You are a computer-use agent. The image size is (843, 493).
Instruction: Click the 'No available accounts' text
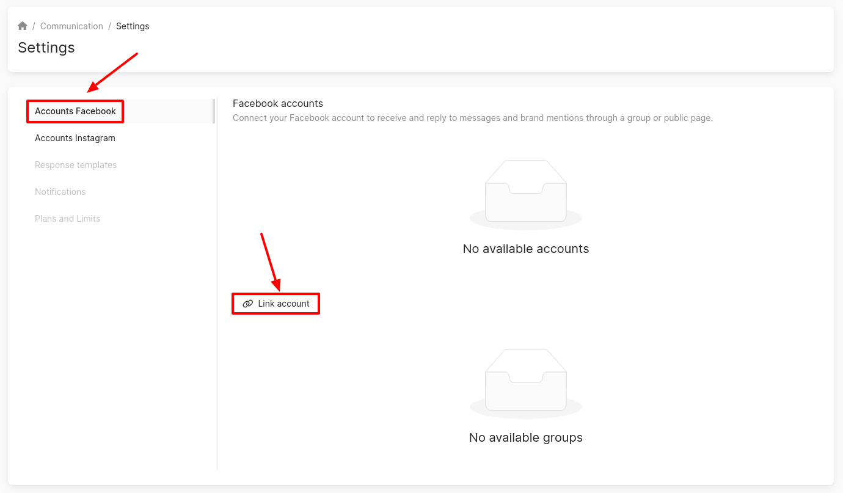click(526, 249)
